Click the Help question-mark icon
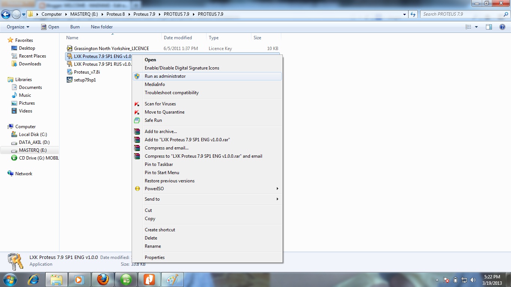 [x=503, y=27]
